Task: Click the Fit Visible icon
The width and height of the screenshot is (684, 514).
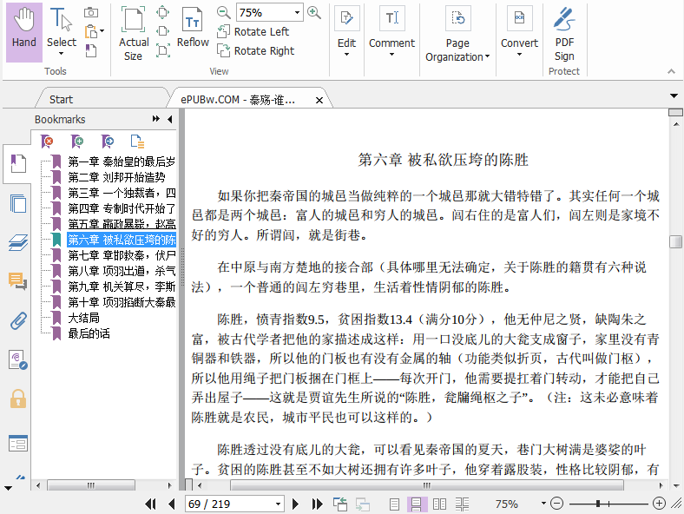Action: [163, 50]
